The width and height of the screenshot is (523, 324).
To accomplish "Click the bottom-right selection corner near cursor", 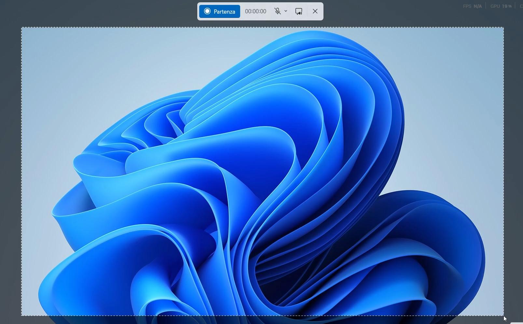I will tap(503, 315).
